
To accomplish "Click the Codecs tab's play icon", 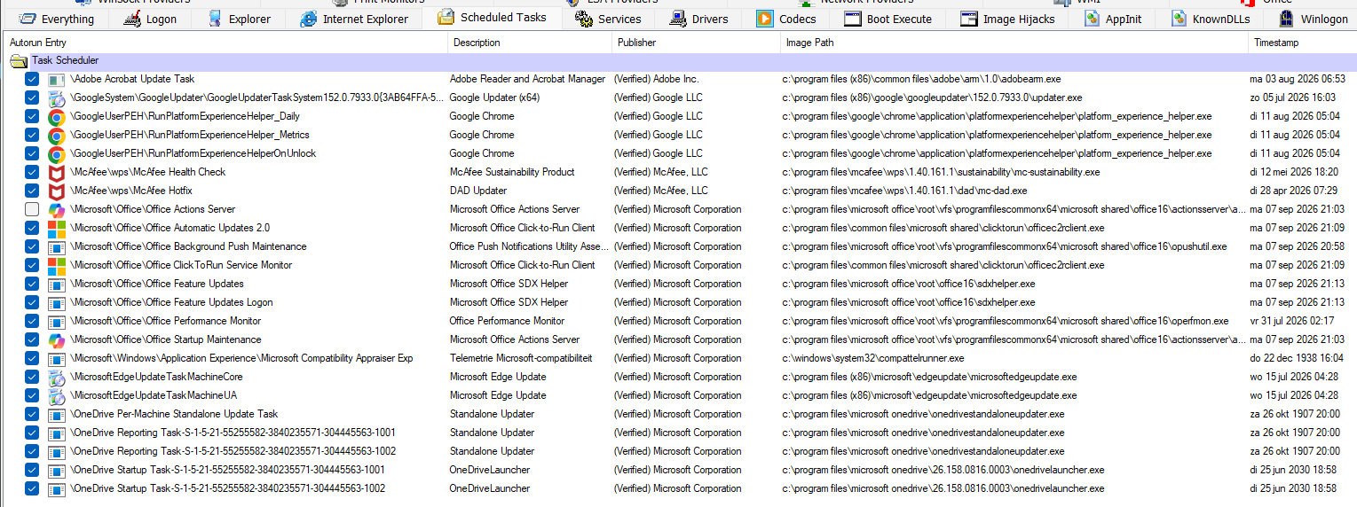I will coord(764,19).
